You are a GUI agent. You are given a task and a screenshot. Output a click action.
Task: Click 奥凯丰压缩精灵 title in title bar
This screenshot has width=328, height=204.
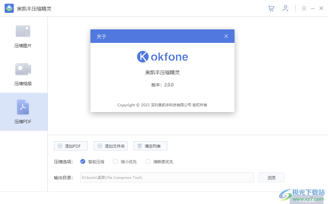tap(34, 9)
